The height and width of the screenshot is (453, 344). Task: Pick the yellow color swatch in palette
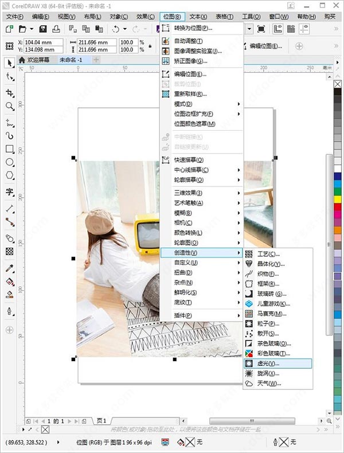(x=337, y=200)
